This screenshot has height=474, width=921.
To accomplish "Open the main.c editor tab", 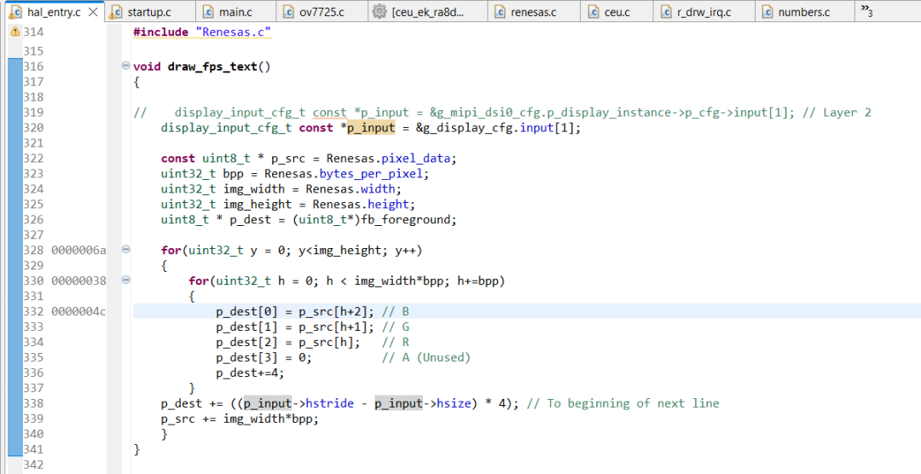I will click(235, 12).
